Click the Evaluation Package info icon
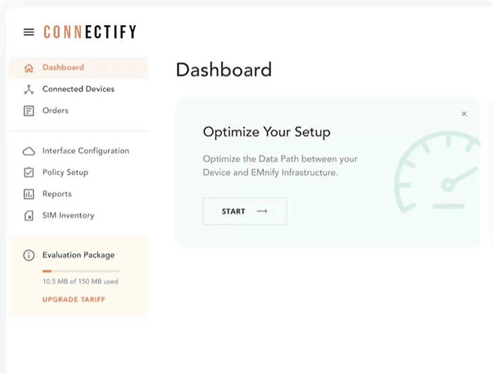493x373 pixels. click(x=28, y=256)
